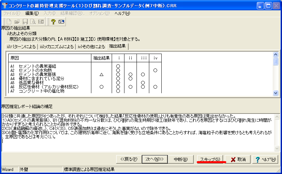Open the ヘルプ(H) menu
Viewport: 282px width, 174px height.
122,13
